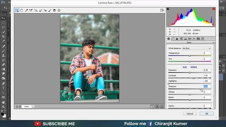Click the image preview of the seated man

coord(90,59)
